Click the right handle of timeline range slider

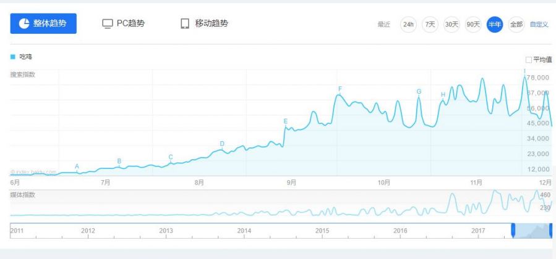pyautogui.click(x=551, y=231)
